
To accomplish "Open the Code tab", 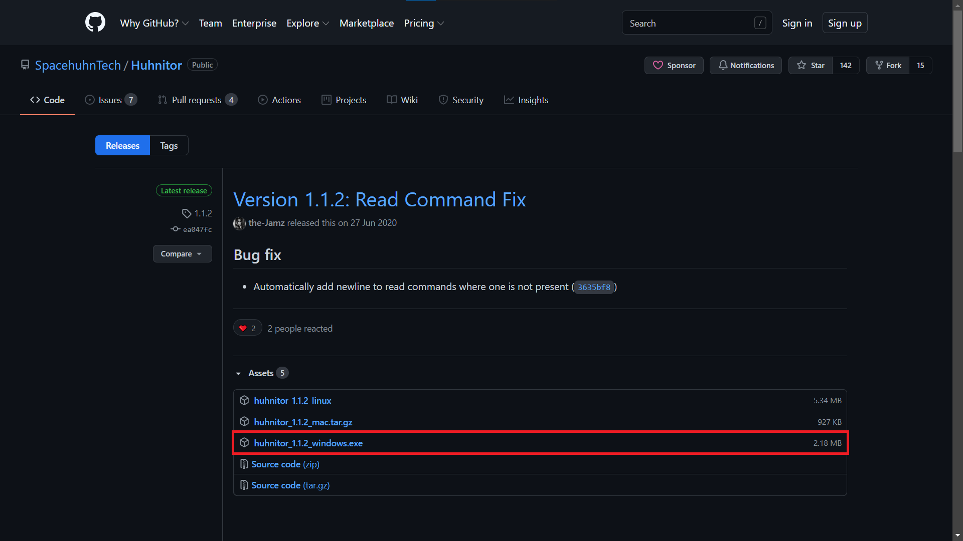I will (47, 100).
